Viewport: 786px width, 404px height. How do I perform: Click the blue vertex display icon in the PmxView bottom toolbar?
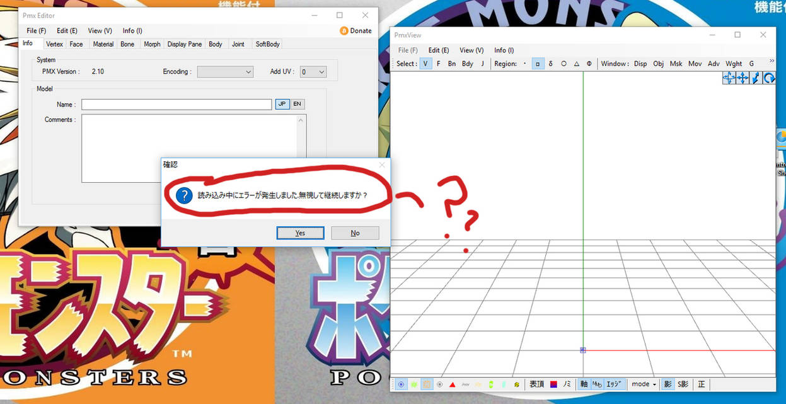tap(401, 384)
